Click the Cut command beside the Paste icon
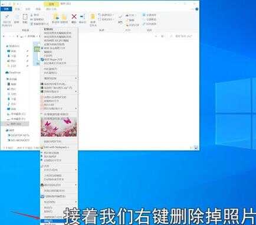The height and width of the screenshot is (225, 256). pos(35,15)
